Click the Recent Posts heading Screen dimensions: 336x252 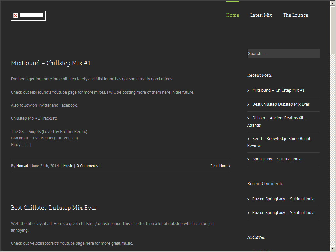tap(260, 75)
